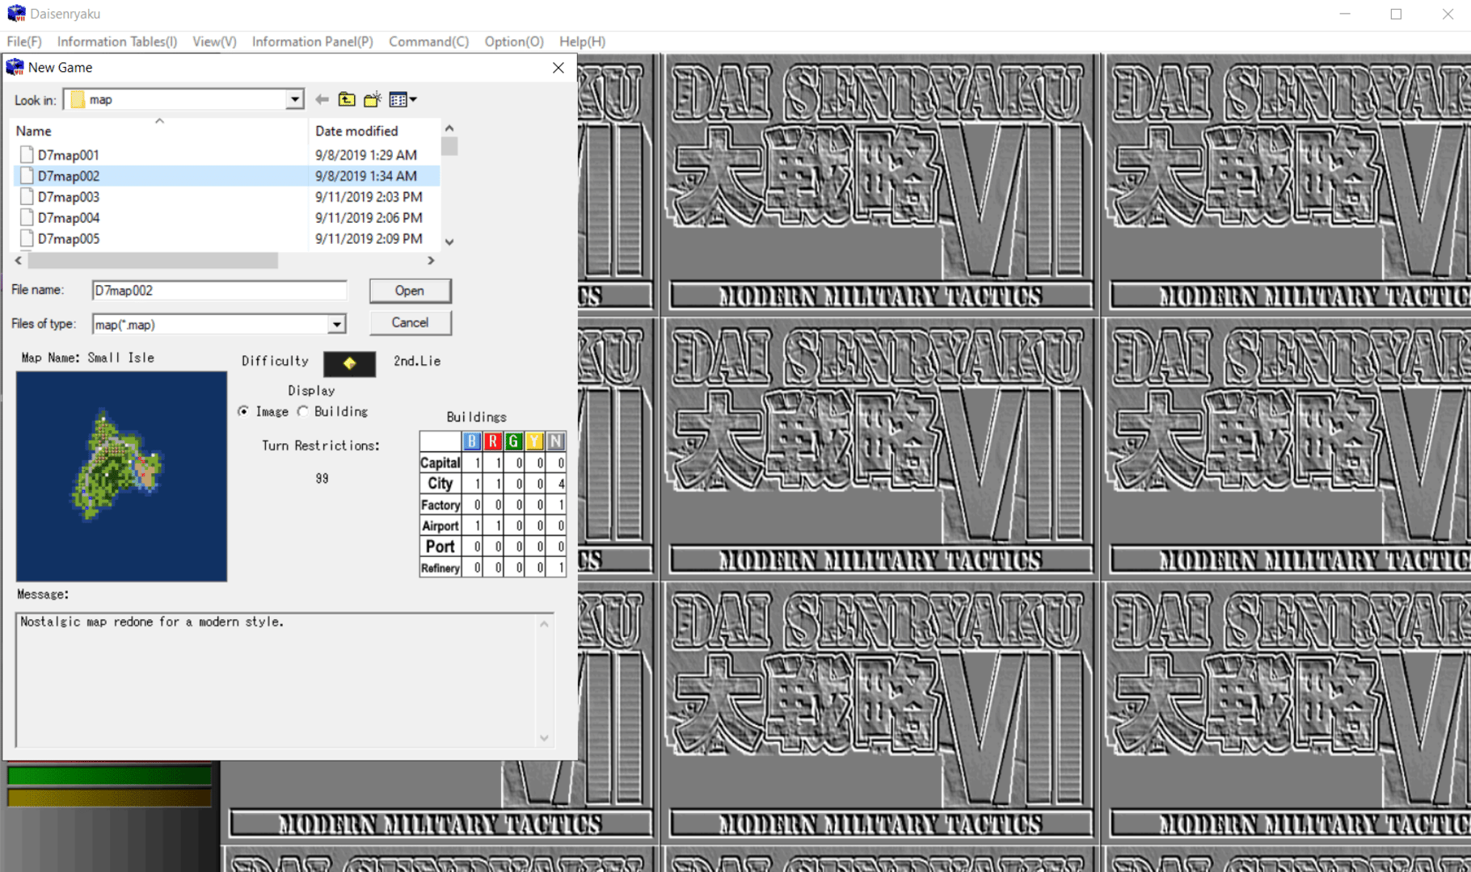Click the Blue team column header
The image size is (1471, 872).
tap(472, 441)
